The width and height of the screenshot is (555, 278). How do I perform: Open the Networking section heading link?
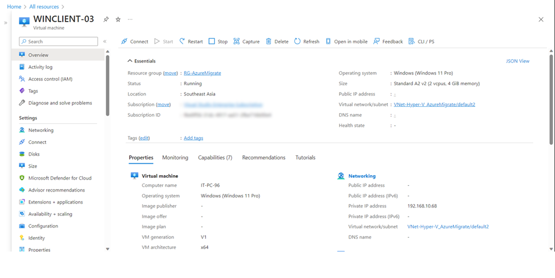[362, 176]
